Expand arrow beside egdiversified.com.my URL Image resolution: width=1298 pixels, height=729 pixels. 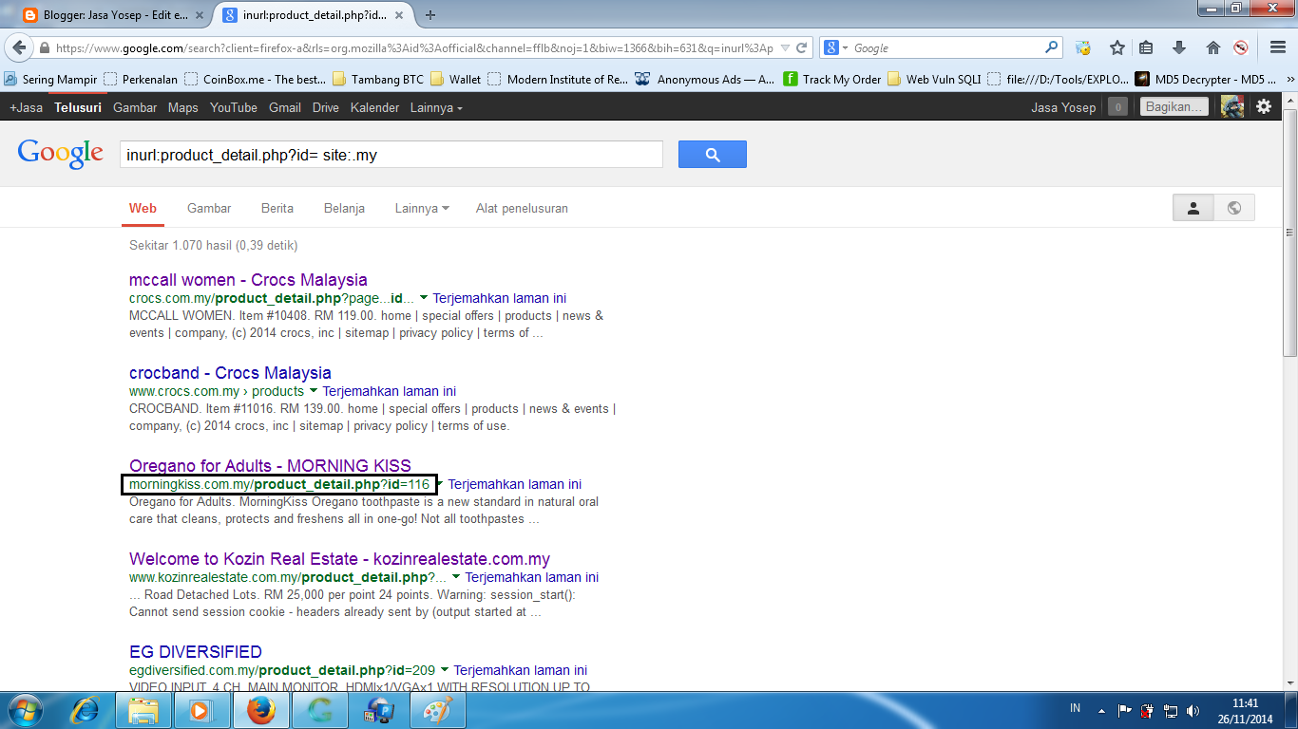pos(445,670)
